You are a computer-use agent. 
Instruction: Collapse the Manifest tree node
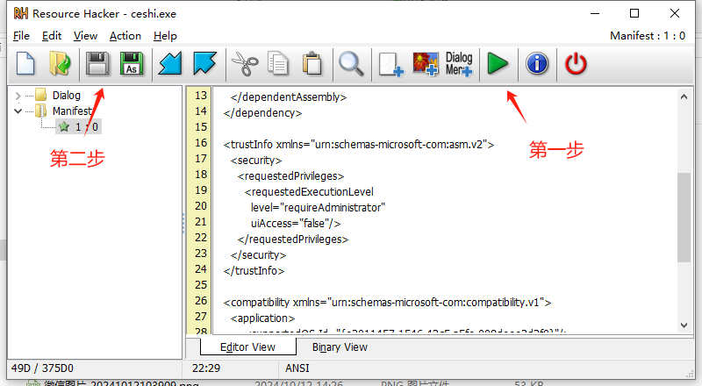18,111
